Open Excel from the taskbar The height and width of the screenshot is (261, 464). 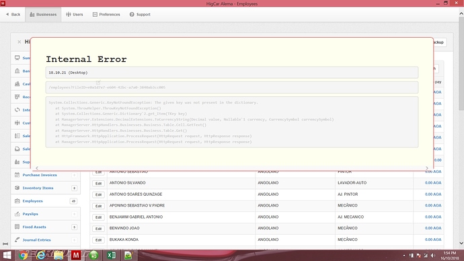(x=111, y=255)
